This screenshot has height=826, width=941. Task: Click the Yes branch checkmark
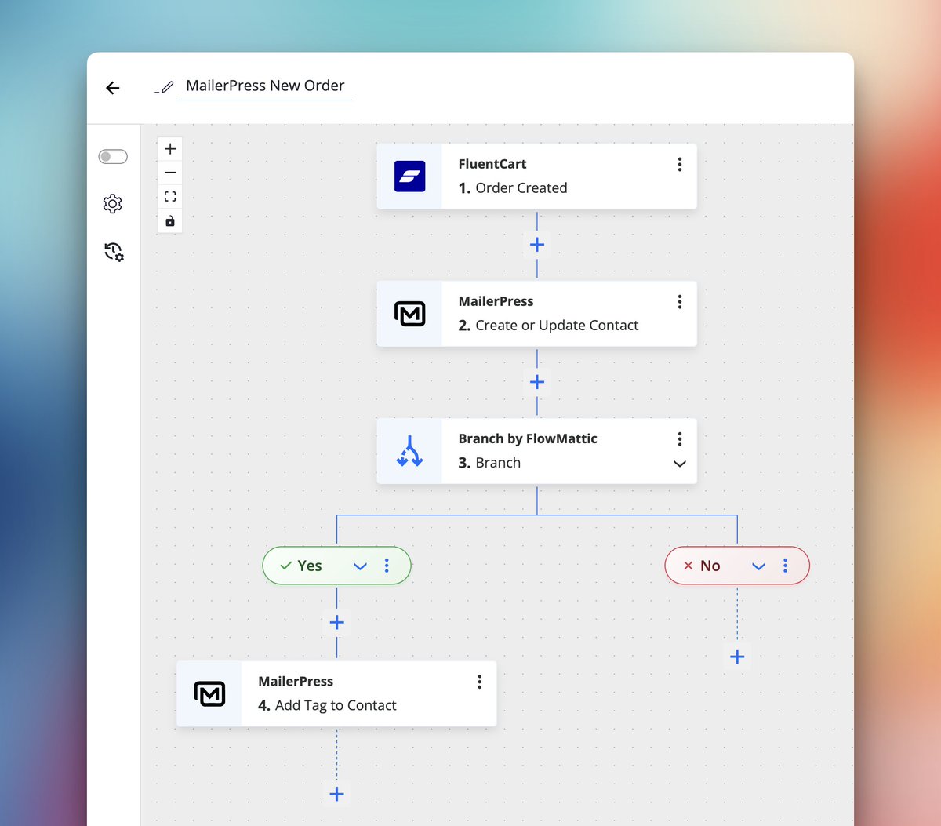(285, 565)
